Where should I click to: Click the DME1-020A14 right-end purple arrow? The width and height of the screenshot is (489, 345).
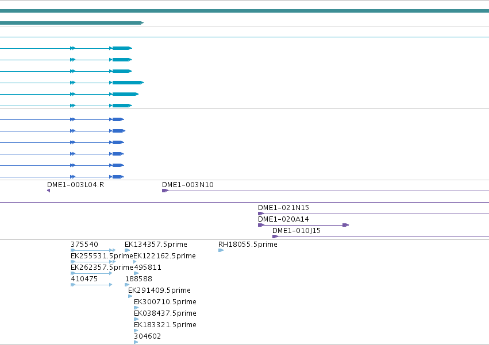click(345, 225)
